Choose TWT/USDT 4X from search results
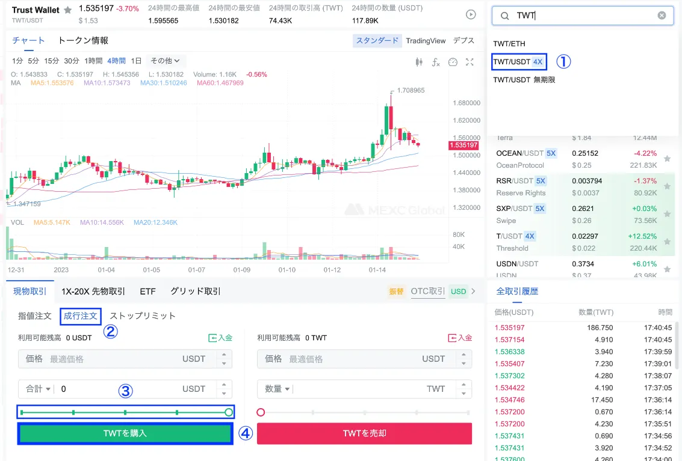 point(518,62)
